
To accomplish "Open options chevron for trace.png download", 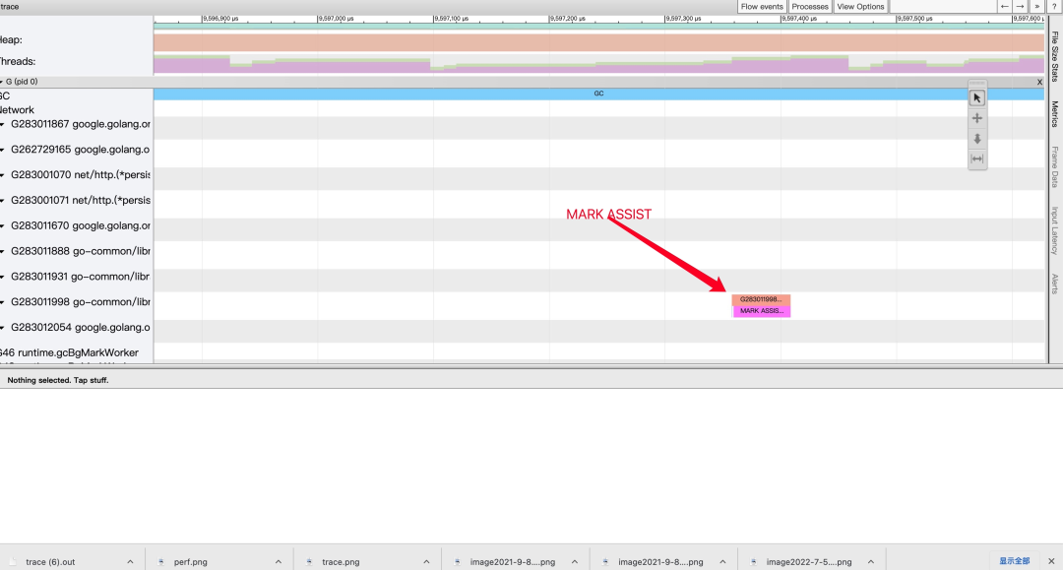I will [426, 562].
